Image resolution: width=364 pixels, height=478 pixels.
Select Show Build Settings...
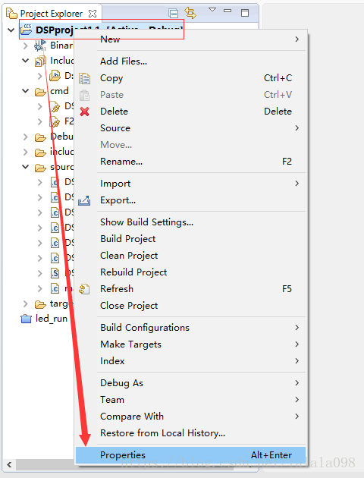tap(190, 222)
